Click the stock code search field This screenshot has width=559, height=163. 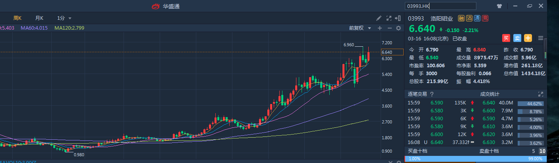pyautogui.click(x=440, y=6)
